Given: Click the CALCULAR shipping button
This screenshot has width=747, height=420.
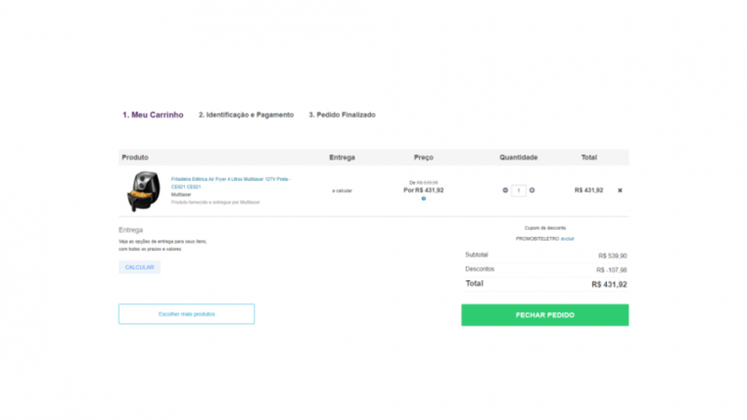Looking at the screenshot, I should click(139, 267).
